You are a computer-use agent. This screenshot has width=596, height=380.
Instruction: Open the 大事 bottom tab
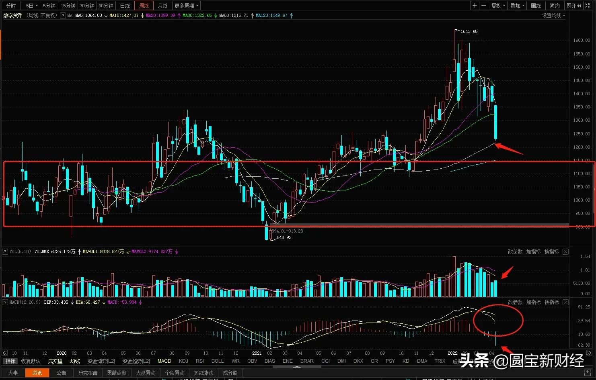click(13, 373)
